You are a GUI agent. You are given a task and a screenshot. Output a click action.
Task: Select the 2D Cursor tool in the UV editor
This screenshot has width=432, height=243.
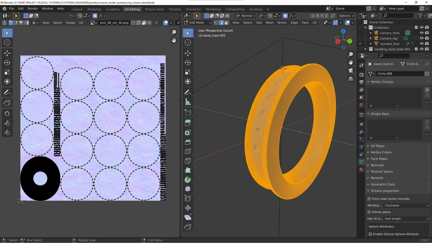point(7,42)
